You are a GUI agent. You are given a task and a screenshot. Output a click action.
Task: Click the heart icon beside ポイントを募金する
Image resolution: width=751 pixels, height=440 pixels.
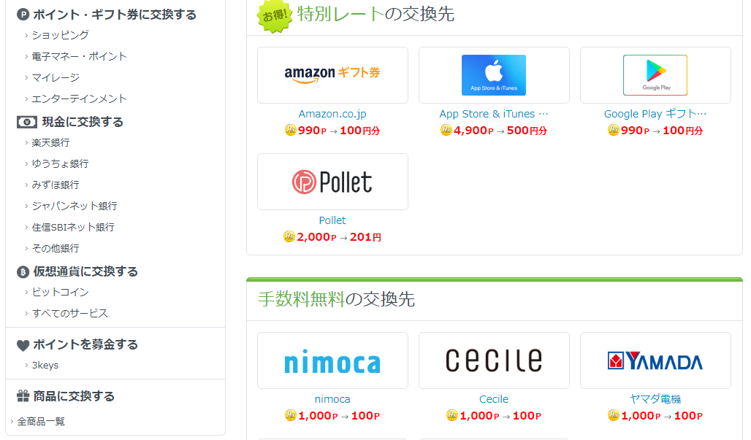point(23,345)
